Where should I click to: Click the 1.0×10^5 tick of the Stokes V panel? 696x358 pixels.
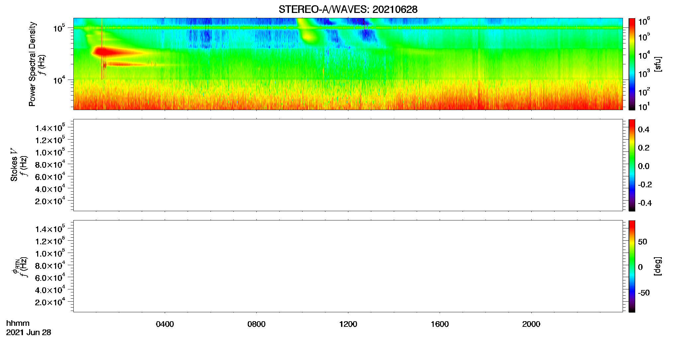[x=50, y=152]
